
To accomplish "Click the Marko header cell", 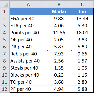I will 59,11.
